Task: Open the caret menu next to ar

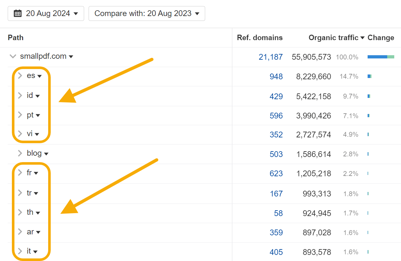Action: click(38, 232)
